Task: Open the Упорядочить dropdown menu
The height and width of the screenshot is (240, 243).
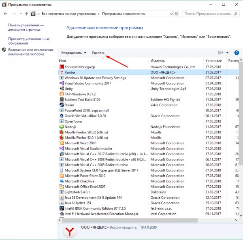Action: point(74,53)
